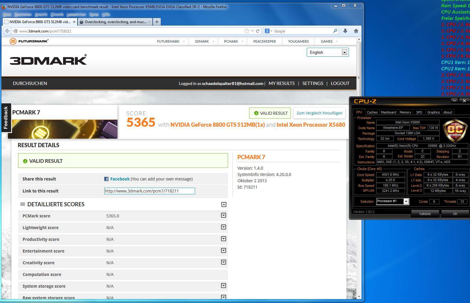
Task: Open the DURCHSUCHEN link
Action: [30, 83]
